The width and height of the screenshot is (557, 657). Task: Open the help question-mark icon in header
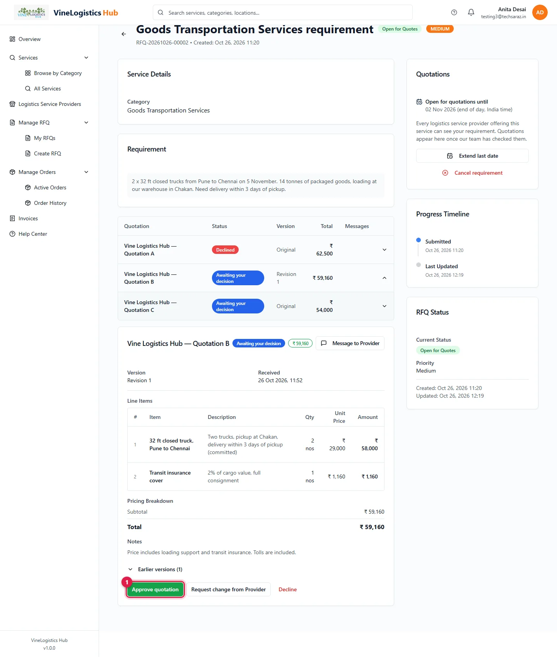(x=454, y=12)
